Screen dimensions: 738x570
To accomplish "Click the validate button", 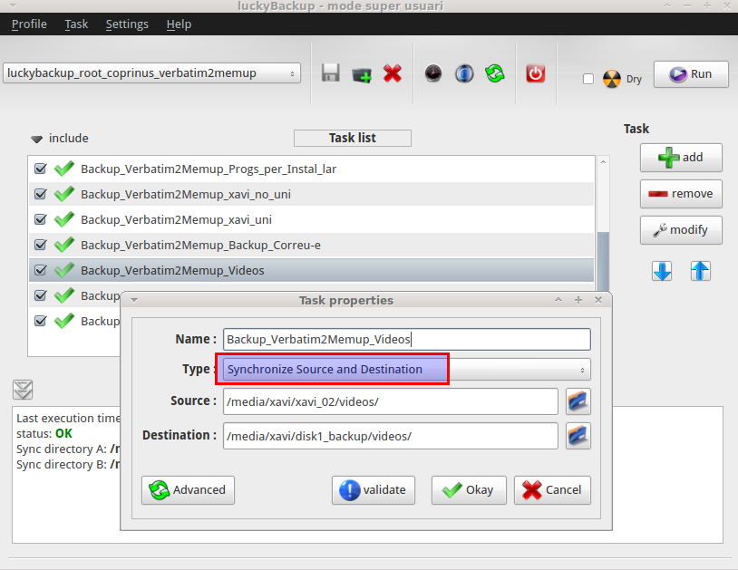I will 374,490.
